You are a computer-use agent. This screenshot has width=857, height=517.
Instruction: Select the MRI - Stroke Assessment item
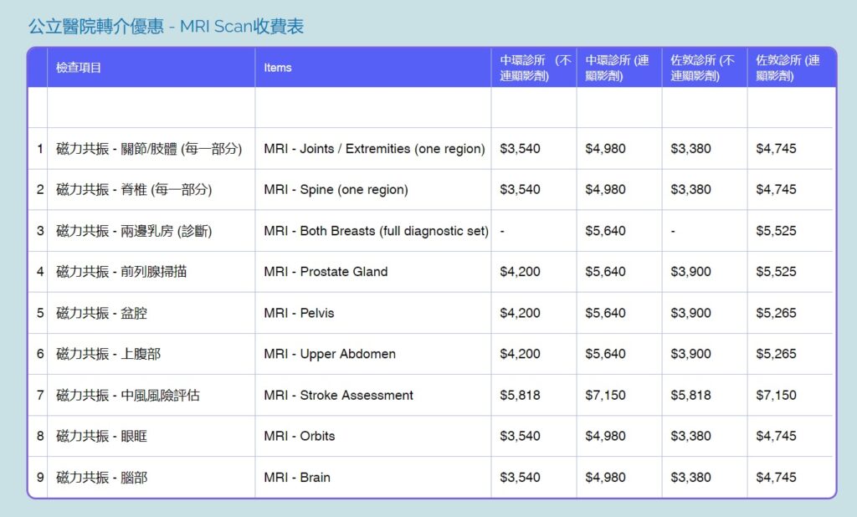coord(338,395)
